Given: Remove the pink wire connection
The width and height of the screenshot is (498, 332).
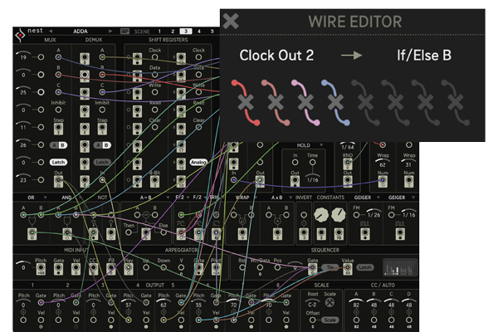Looking at the screenshot, I should 305,103.
